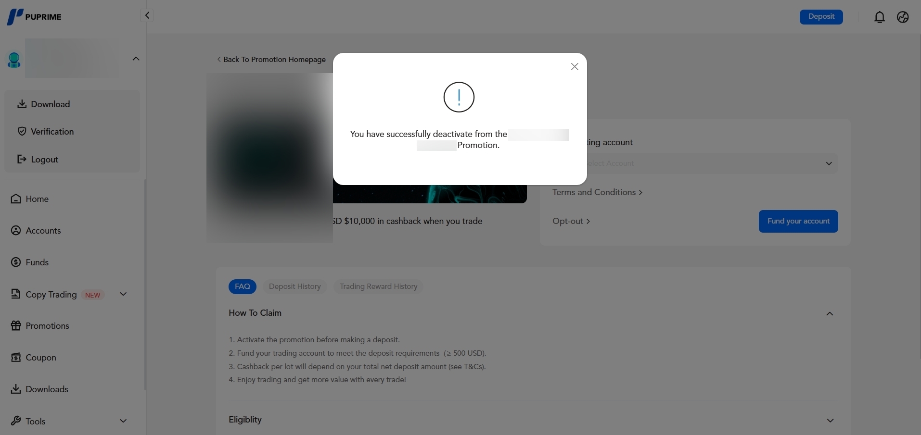
Task: Switch to the Deposit History tab
Action: [295, 286]
